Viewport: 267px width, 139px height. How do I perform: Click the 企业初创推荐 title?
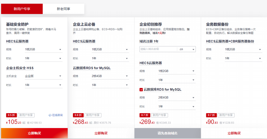[x=150, y=24]
